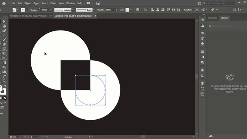Expand the stroke weight dropdown

pos(51,10)
